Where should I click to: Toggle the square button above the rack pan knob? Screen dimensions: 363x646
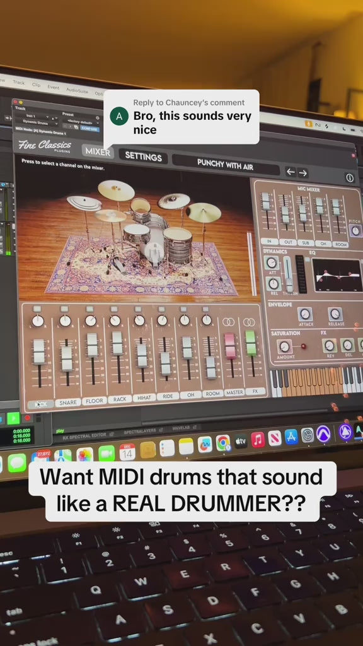(x=115, y=308)
